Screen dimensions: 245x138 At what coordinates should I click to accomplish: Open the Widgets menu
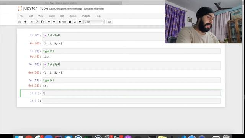click(86, 16)
